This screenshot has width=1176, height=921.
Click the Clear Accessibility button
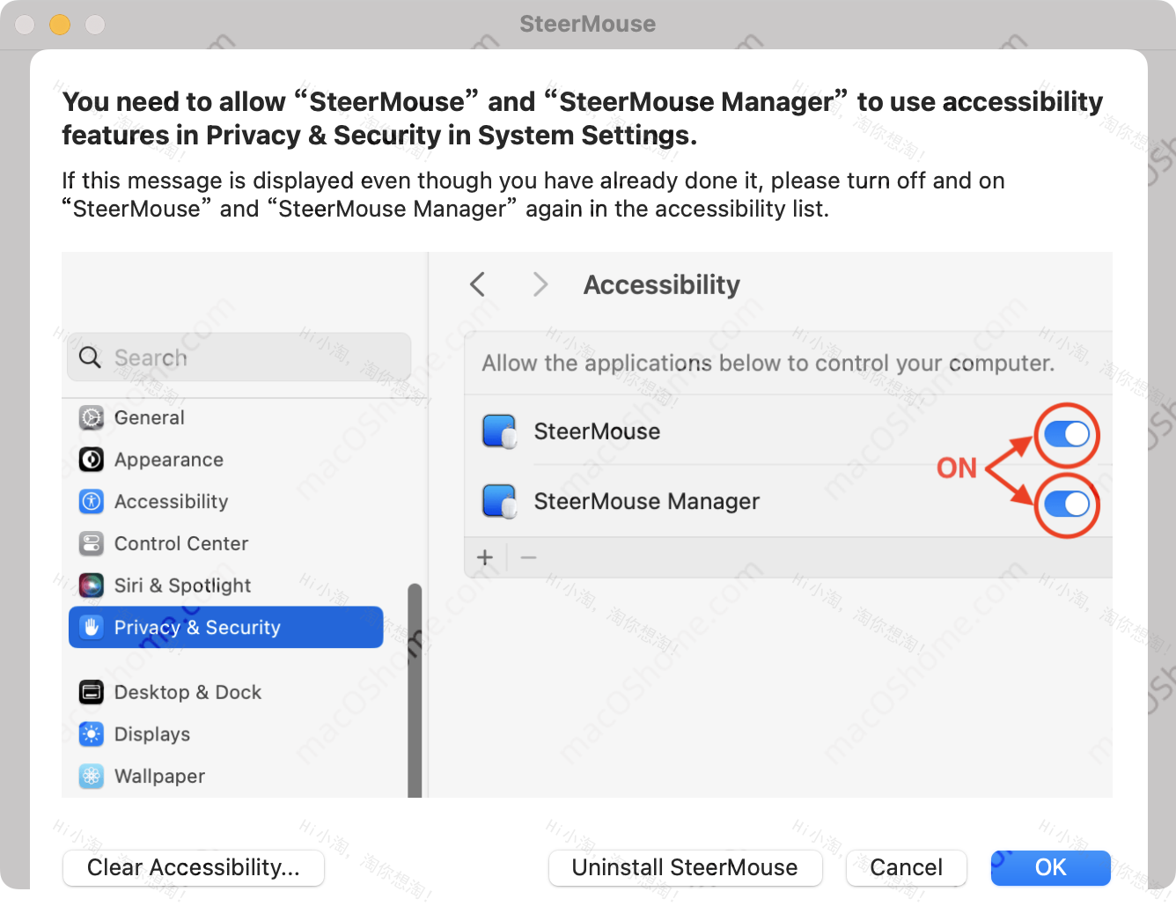click(193, 868)
